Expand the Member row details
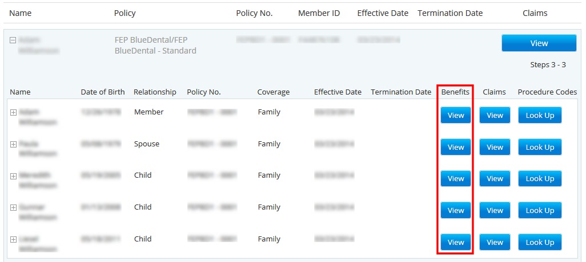The height and width of the screenshot is (262, 586). 13,113
